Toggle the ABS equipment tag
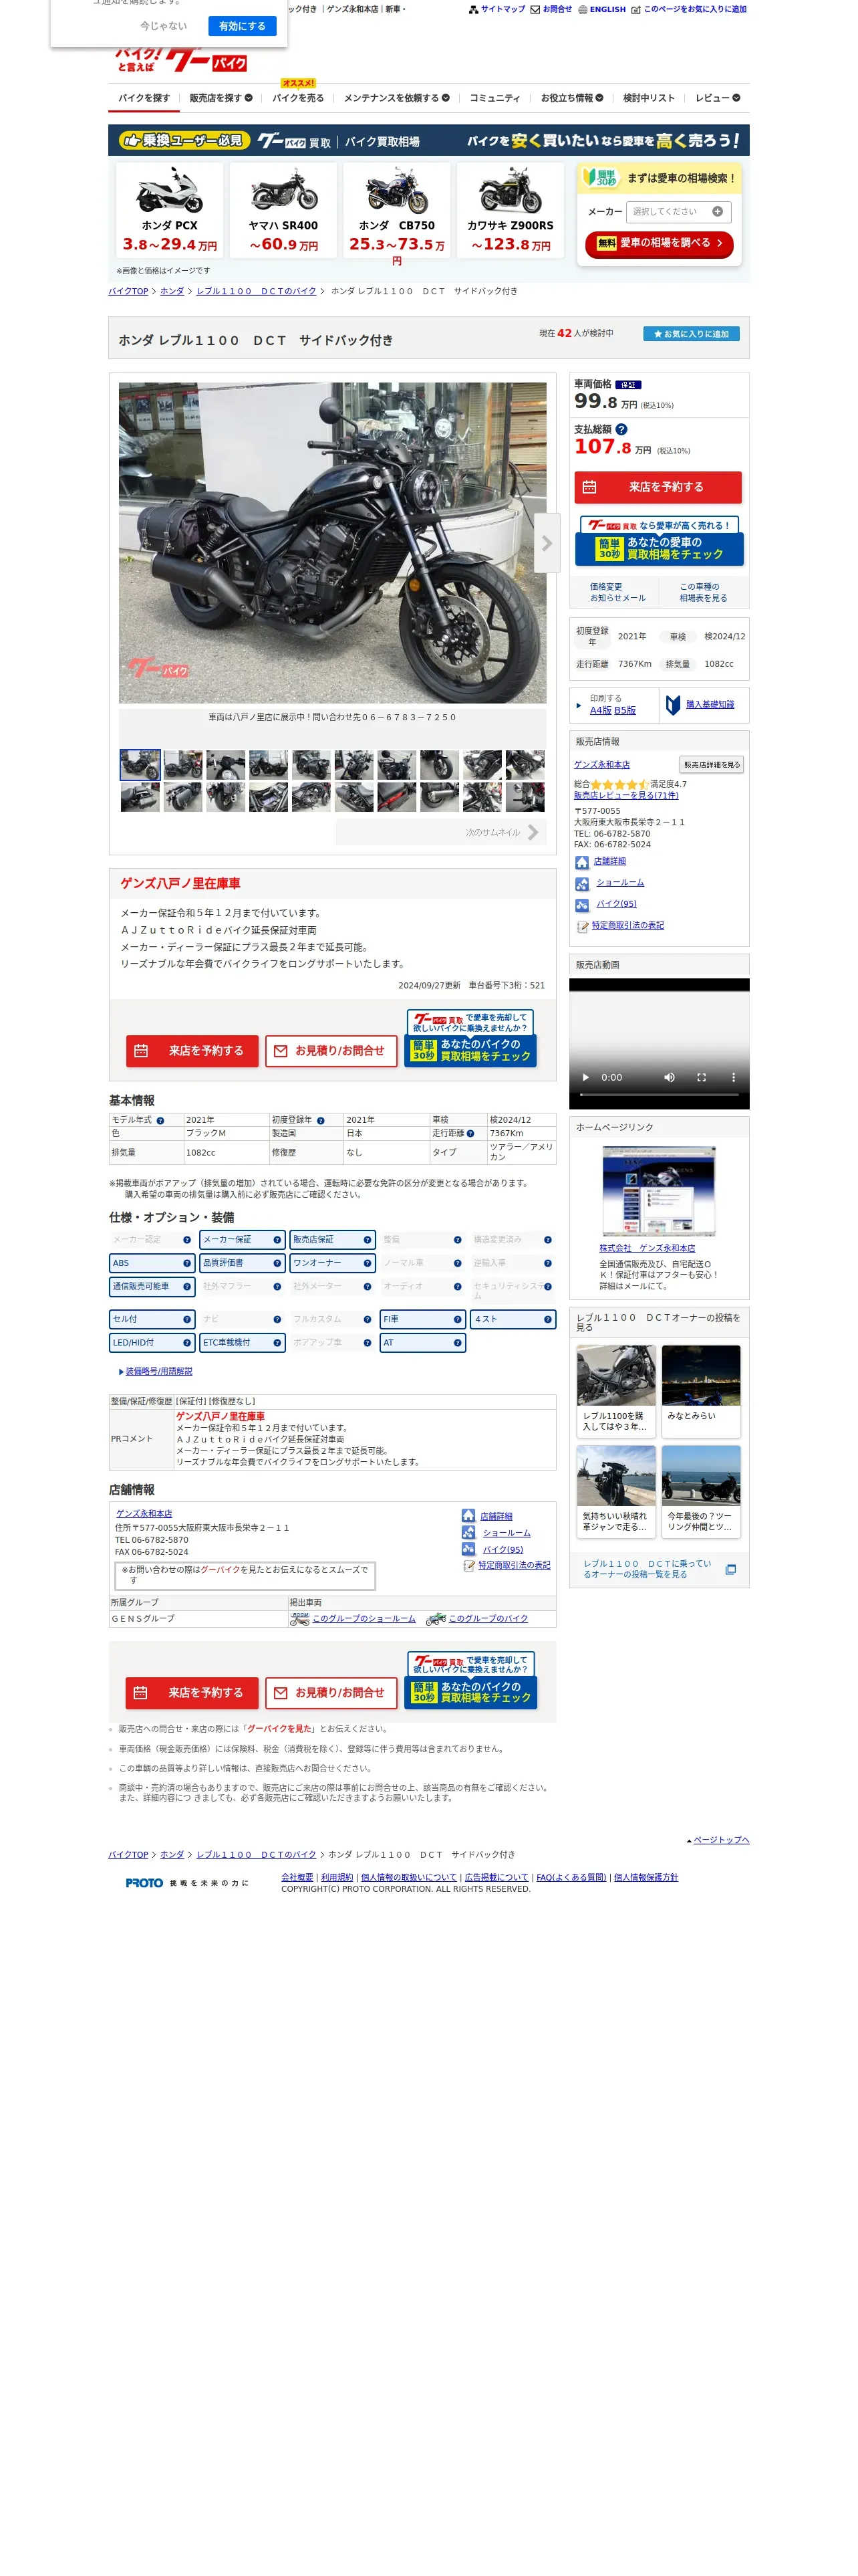 152,1263
